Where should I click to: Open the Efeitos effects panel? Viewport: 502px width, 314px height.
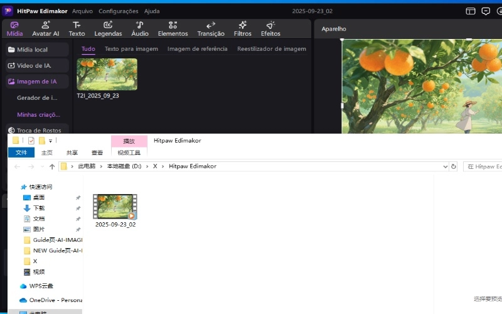270,28
